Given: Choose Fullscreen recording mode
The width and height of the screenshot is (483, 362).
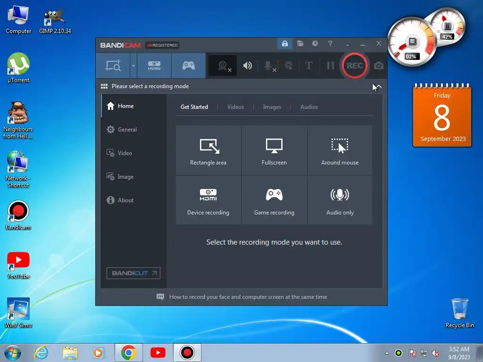Looking at the screenshot, I should [274, 150].
